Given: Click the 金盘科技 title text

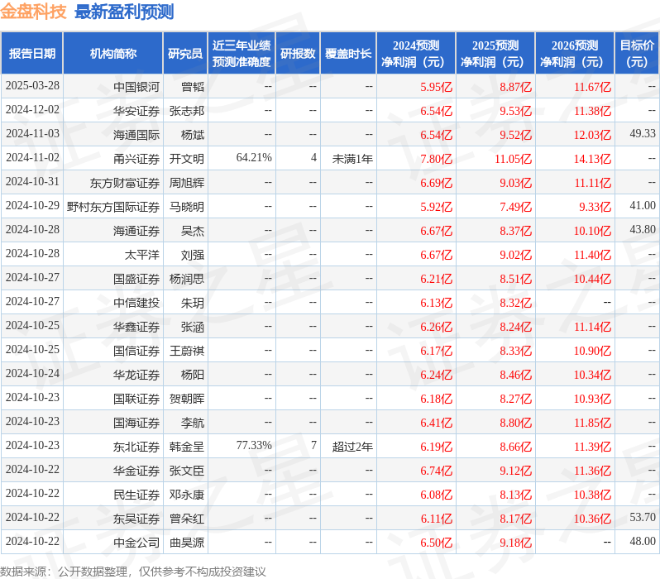Looking at the screenshot, I should click(33, 12).
